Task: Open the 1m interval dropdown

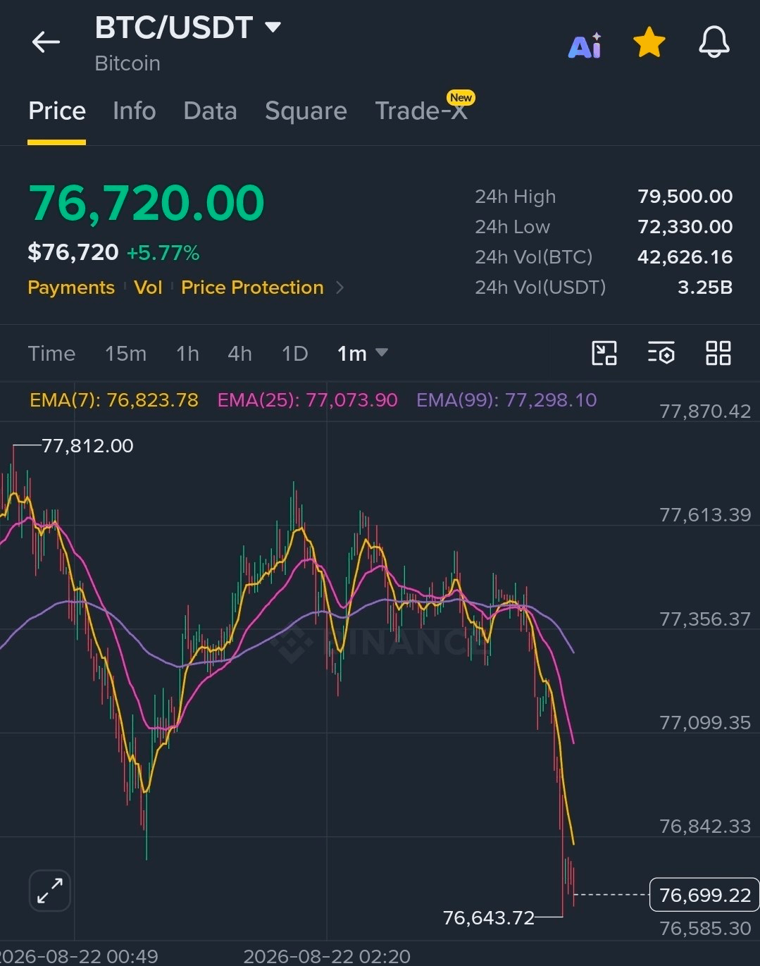Action: [x=362, y=353]
